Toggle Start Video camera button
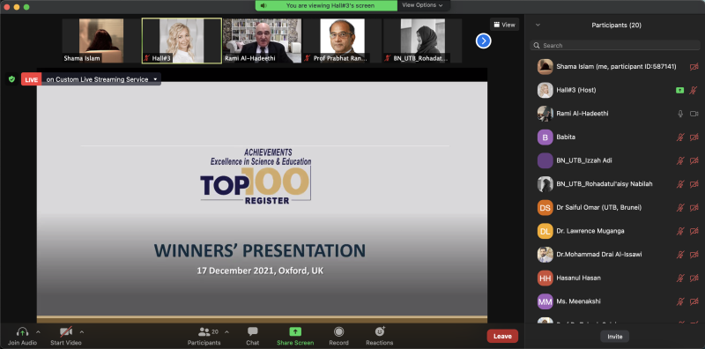 pos(66,332)
